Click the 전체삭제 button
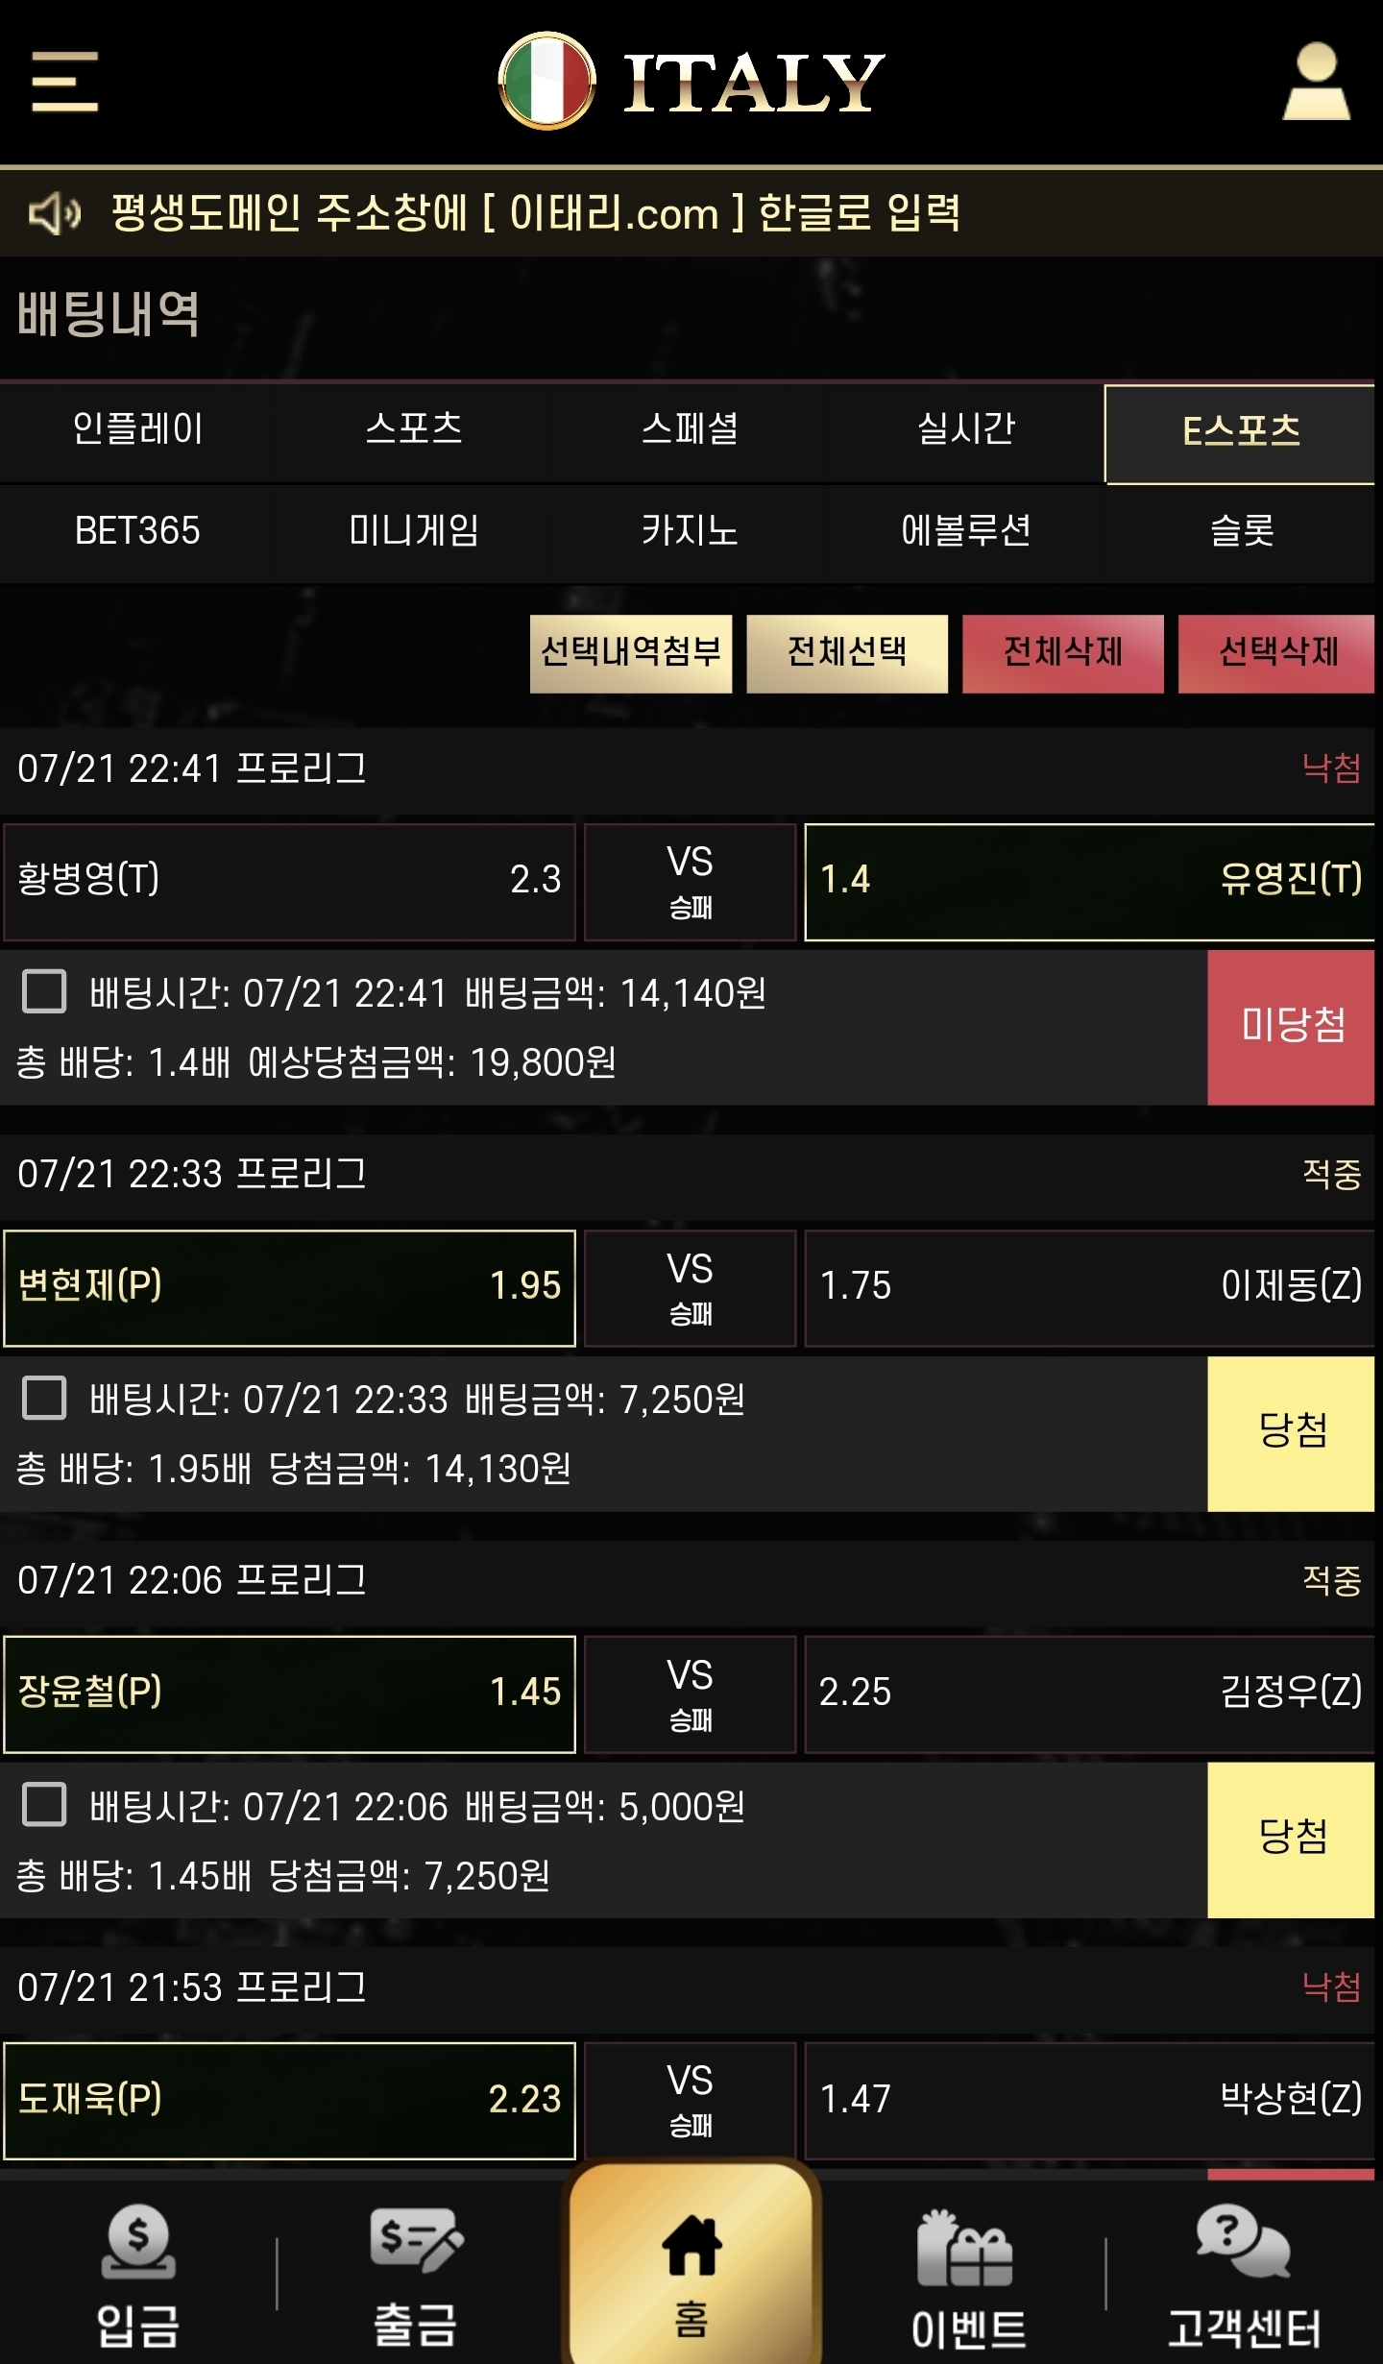This screenshot has height=2364, width=1383. [1063, 653]
